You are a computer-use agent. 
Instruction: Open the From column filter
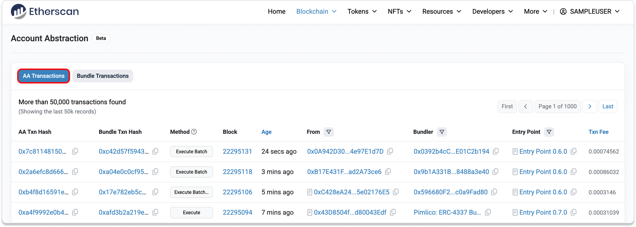[328, 132]
